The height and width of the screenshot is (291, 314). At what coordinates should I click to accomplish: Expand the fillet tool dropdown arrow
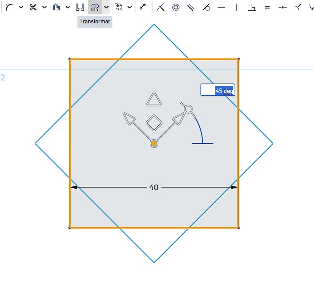[21, 7]
